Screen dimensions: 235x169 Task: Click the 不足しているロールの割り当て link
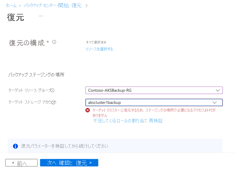120,120
